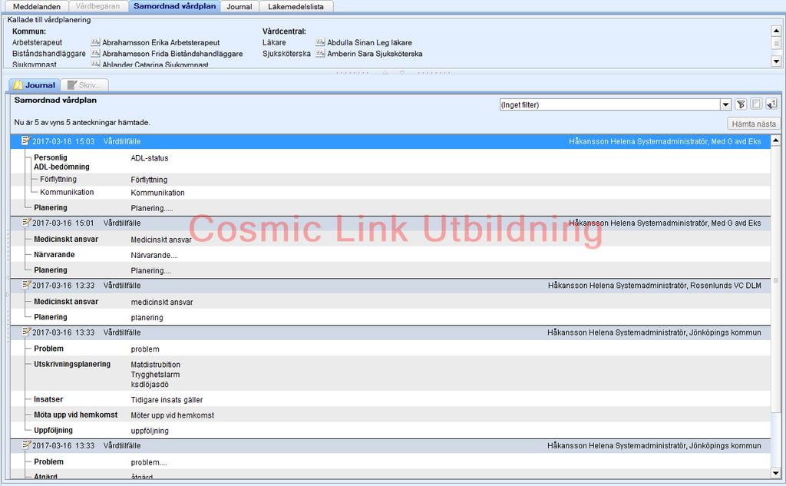This screenshot has height=486, width=786.
Task: Open the Läkemedelslista tab
Action: pos(296,6)
